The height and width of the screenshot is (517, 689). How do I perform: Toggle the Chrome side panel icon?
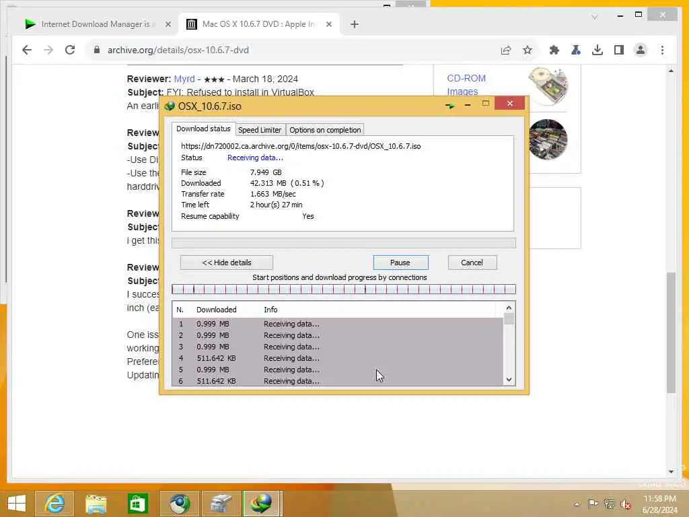click(x=619, y=50)
